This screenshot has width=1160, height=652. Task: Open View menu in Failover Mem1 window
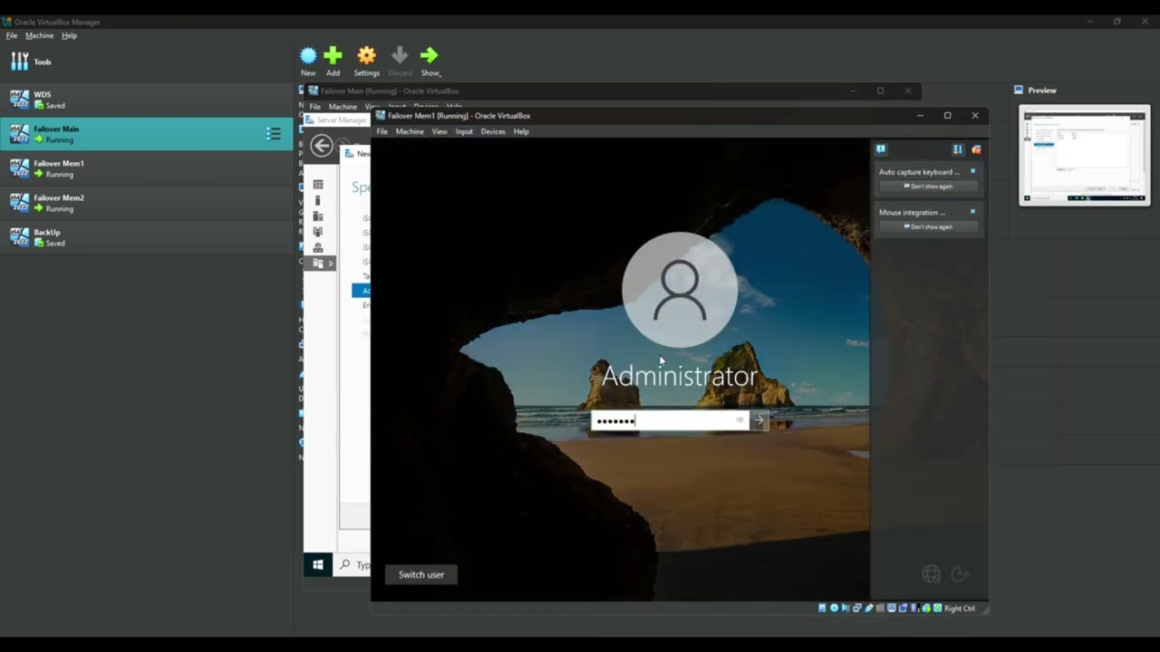[x=440, y=131]
